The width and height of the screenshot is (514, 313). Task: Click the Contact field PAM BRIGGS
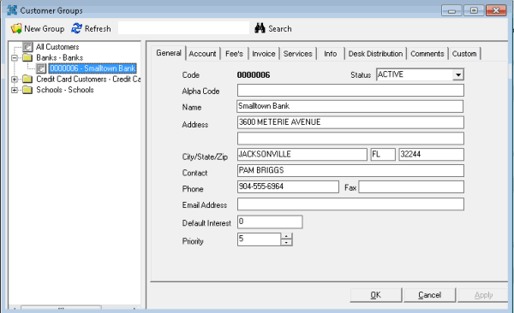[350, 170]
